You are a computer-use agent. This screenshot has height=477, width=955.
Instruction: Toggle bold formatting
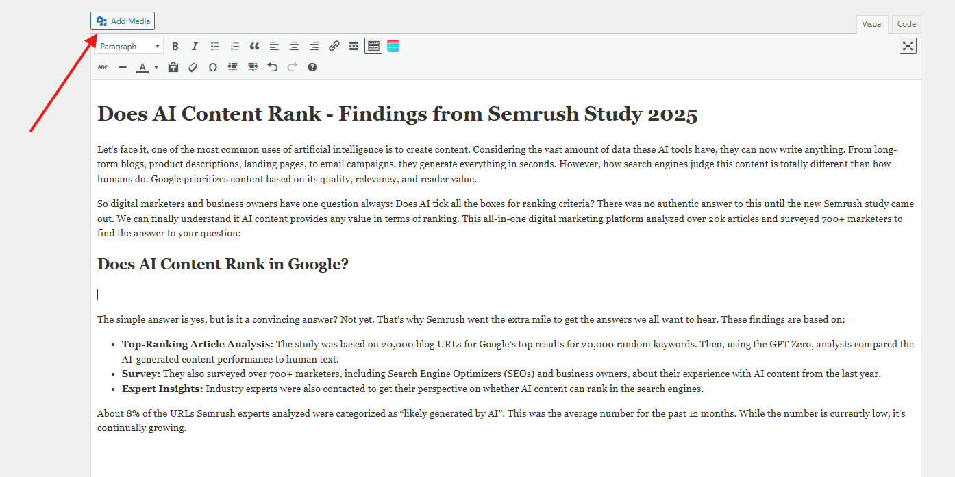click(175, 47)
